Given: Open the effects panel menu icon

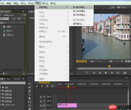Looking at the screenshot, I should pyautogui.click(x=23, y=79).
